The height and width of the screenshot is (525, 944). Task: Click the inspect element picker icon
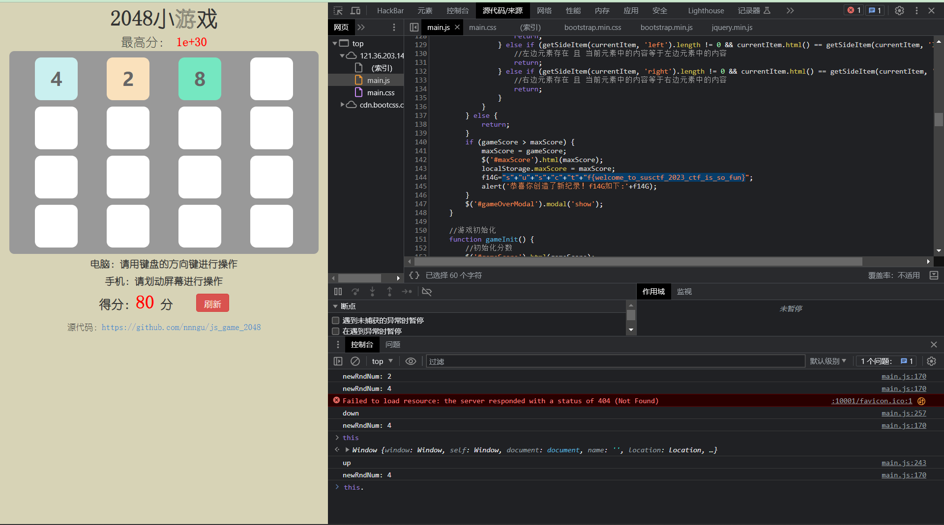(x=338, y=10)
